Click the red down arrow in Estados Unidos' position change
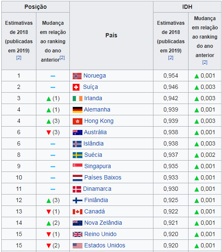This screenshot has width=222, height=252. [48, 246]
